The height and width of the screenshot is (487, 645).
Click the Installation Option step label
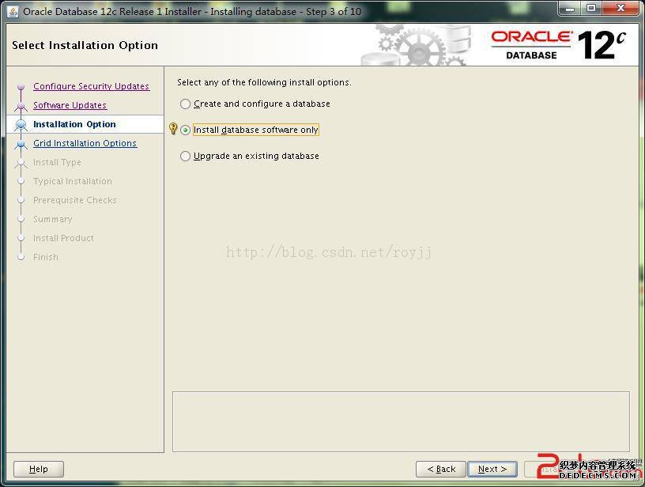(x=74, y=124)
